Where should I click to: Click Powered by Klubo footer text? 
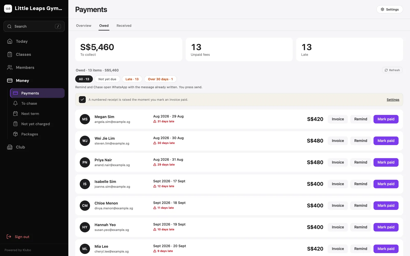click(x=18, y=250)
